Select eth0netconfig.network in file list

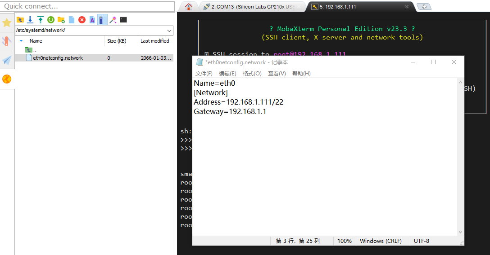tap(58, 58)
